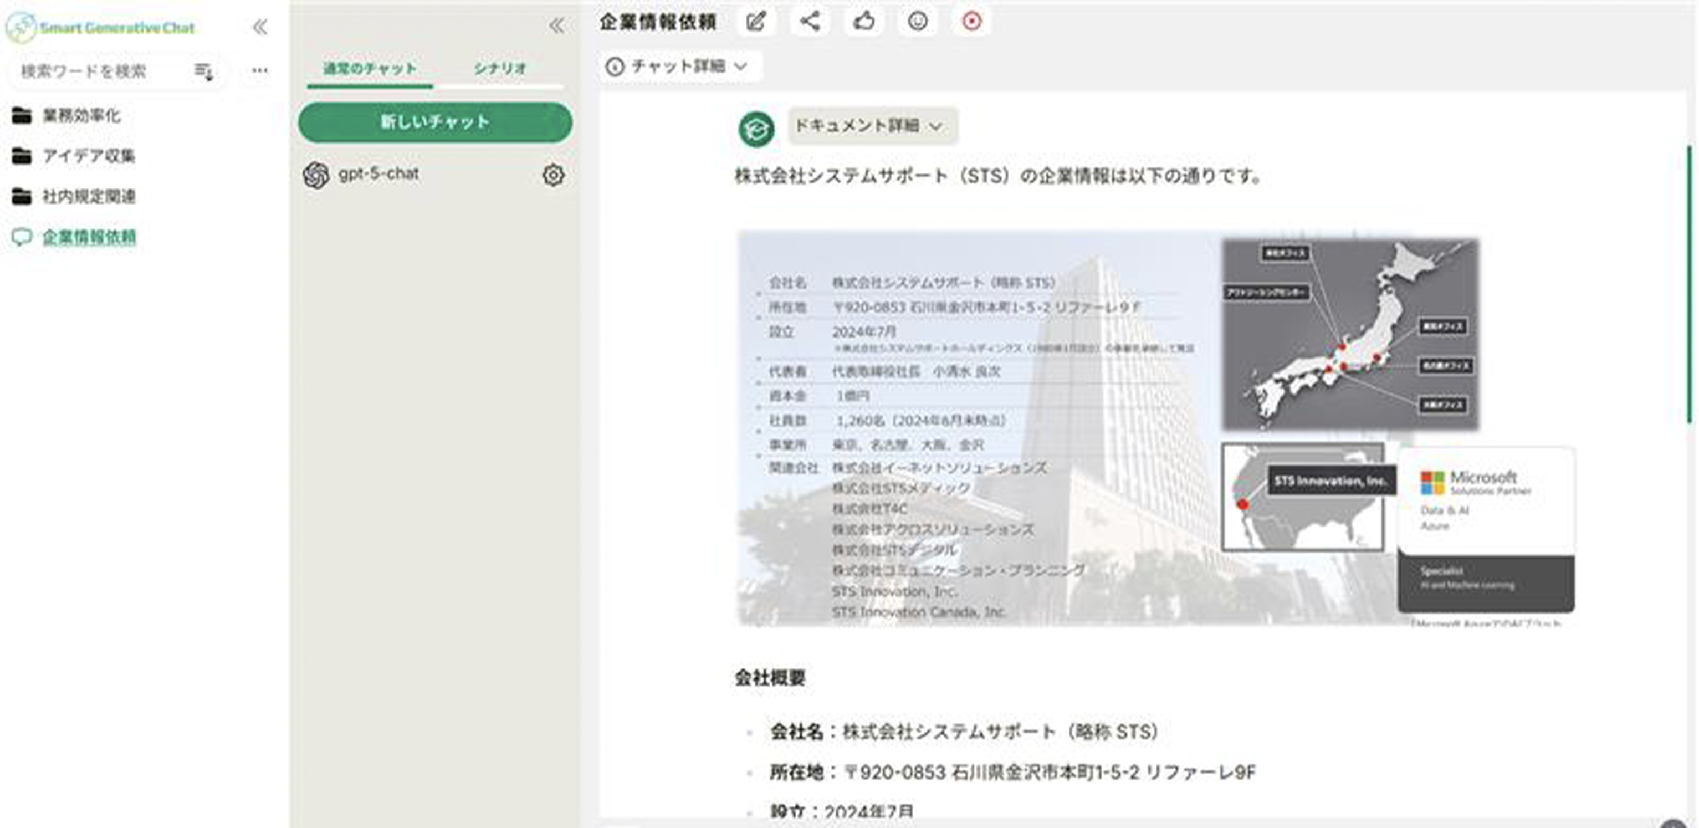Click the 検索ワードを検索 search field
This screenshot has width=1699, height=828.
pos(99,71)
